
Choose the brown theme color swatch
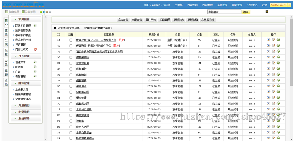tap(47, 12)
